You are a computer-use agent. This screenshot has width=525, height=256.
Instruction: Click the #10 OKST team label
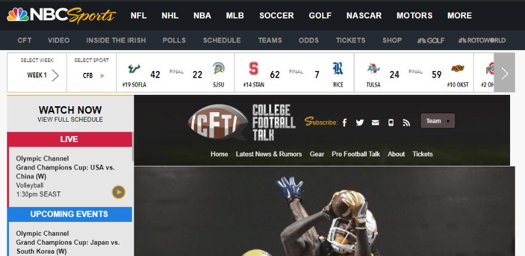pyautogui.click(x=458, y=85)
